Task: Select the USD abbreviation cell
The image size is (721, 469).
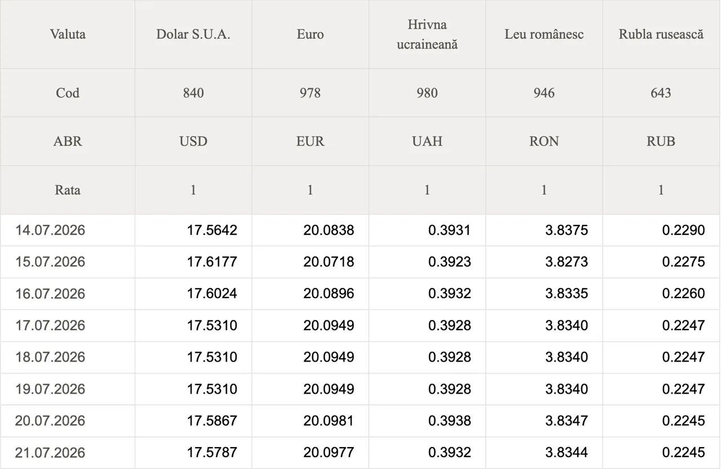Action: [193, 141]
